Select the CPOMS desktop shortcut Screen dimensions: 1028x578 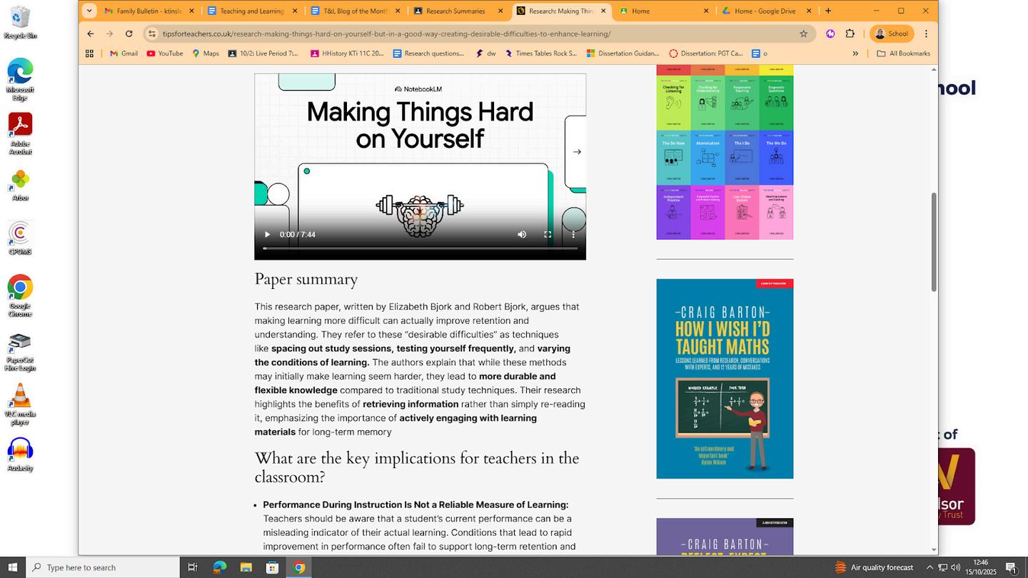click(20, 238)
